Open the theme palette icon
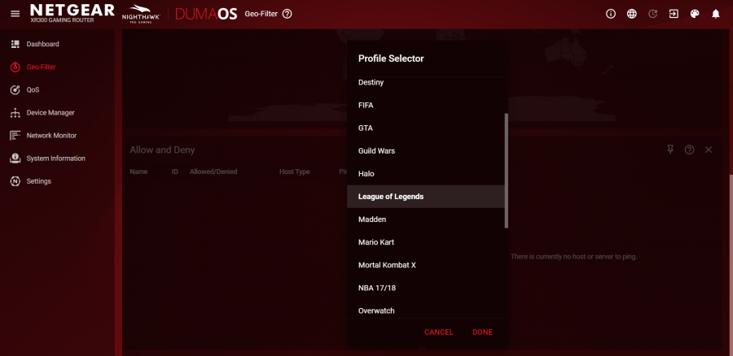 [x=695, y=14]
